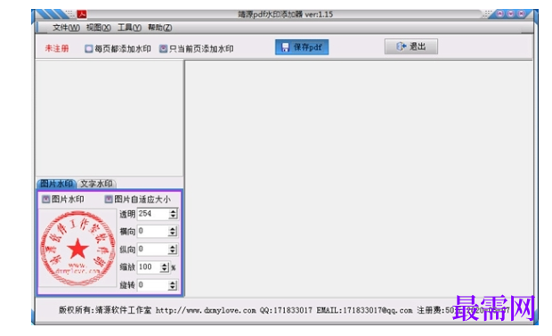552x336 pixels.
Task: Click the middle round title bar window button
Action: tap(511, 13)
